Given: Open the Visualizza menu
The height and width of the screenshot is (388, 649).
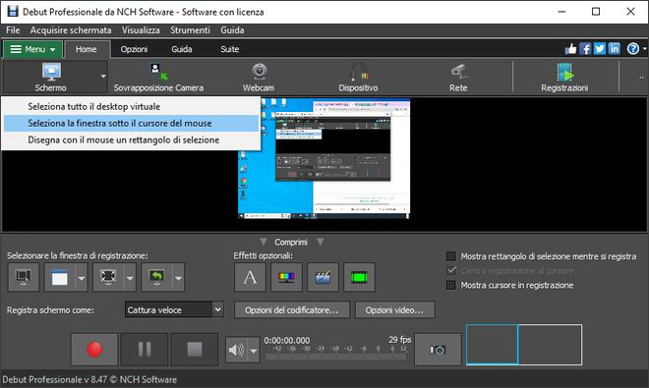Looking at the screenshot, I should (x=141, y=30).
